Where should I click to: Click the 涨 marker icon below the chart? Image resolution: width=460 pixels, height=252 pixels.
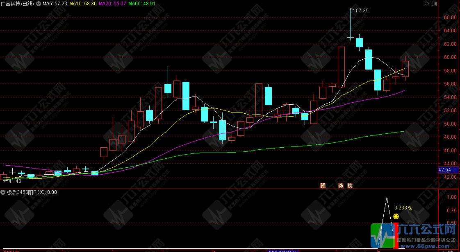pyautogui.click(x=341, y=185)
